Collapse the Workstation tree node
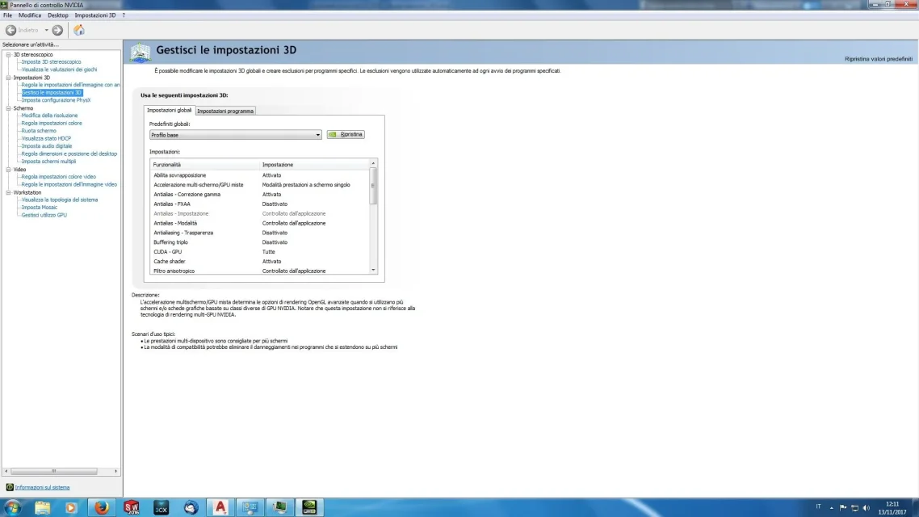Screen dimensions: 919x517 (8, 192)
